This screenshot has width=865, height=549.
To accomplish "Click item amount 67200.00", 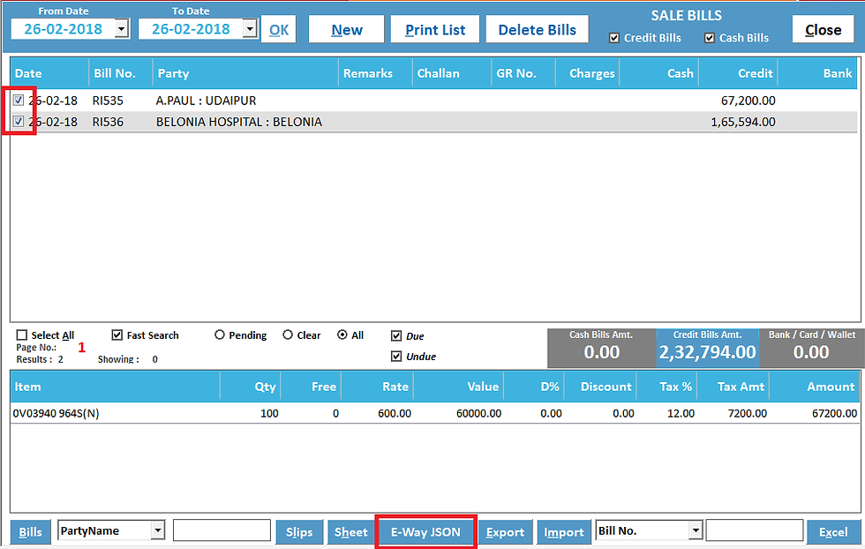I will 835,413.
